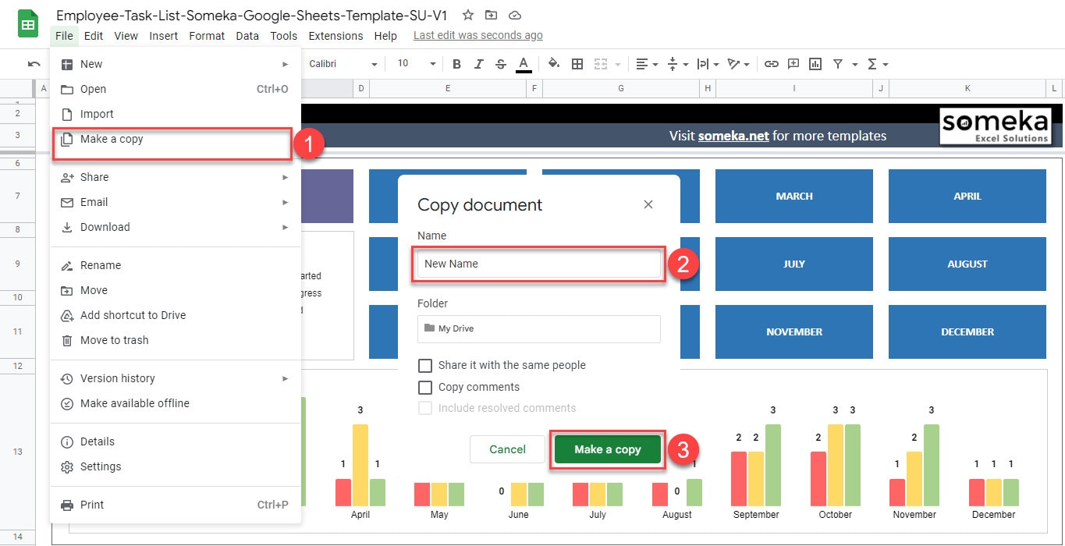Click the star icon to favorite the spreadsheet
This screenshot has height=546, width=1065.
click(x=467, y=14)
